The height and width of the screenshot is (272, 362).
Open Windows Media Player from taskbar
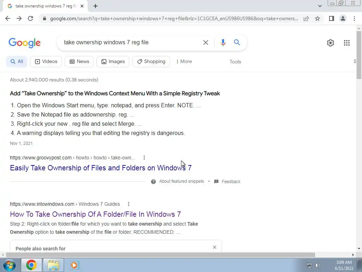coord(74,265)
